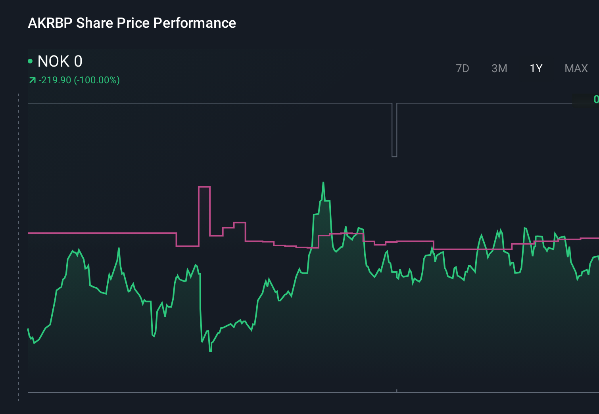Click the highest peak of the green line
This screenshot has height=414, width=599.
(324, 182)
